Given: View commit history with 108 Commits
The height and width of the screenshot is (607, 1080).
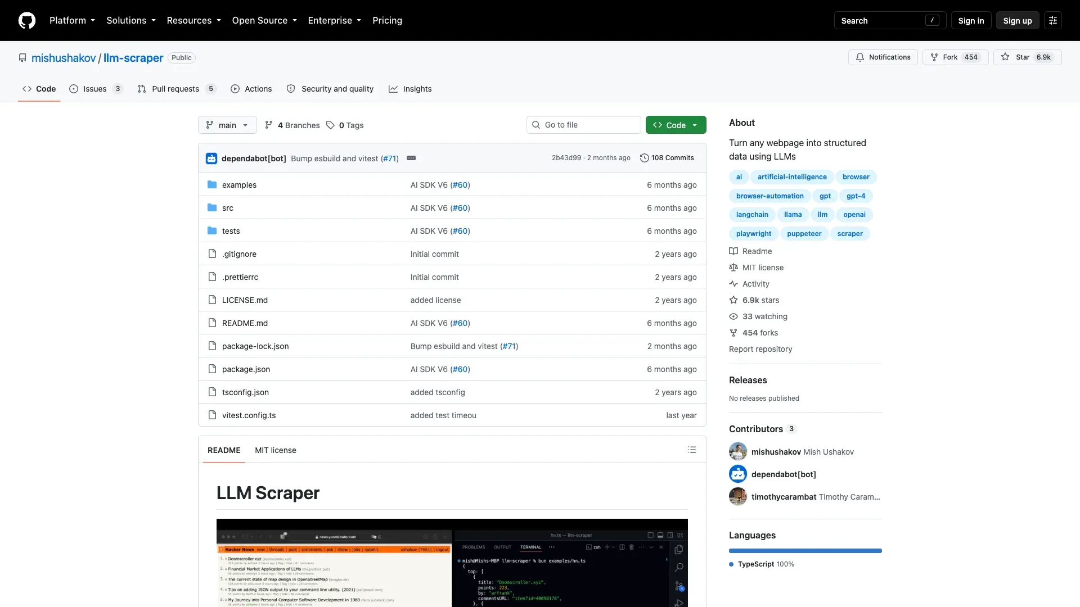Looking at the screenshot, I should (x=667, y=158).
